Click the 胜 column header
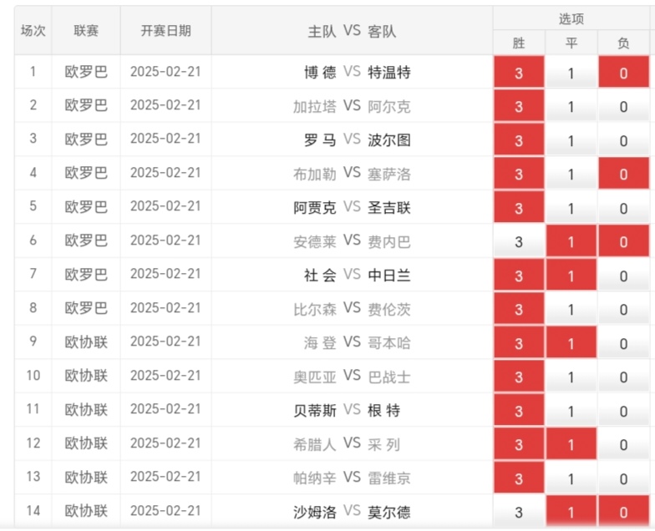The height and width of the screenshot is (531, 655). point(519,43)
